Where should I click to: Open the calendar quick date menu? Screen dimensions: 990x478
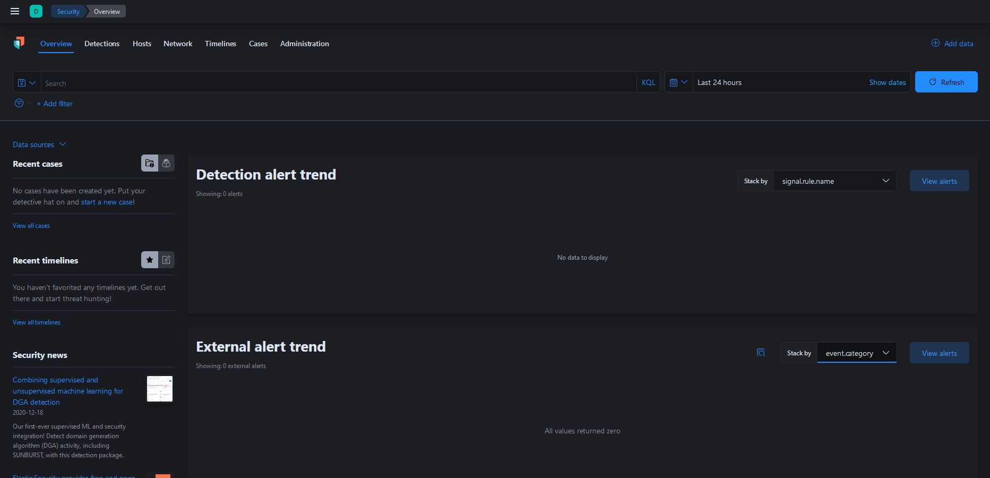click(x=679, y=82)
